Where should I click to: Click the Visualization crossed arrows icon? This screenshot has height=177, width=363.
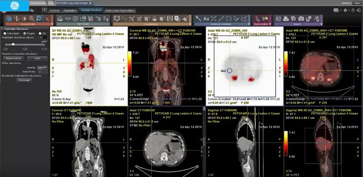(x=132, y=19)
